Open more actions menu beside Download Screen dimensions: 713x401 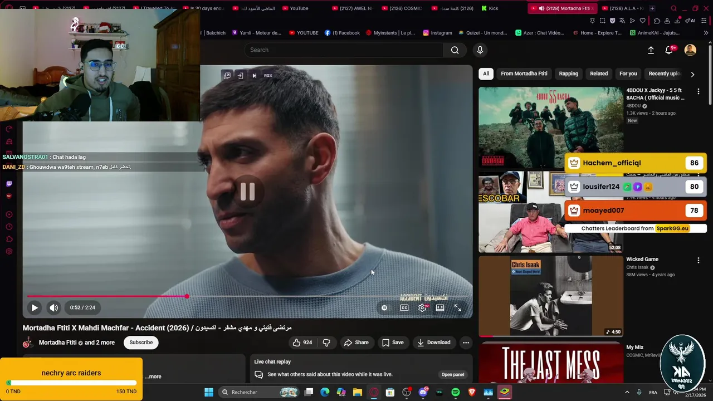[x=466, y=343]
